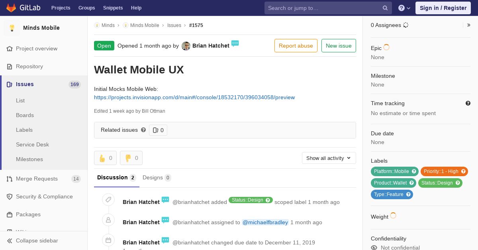Click the Security & Compliance shield icon

tap(10, 196)
